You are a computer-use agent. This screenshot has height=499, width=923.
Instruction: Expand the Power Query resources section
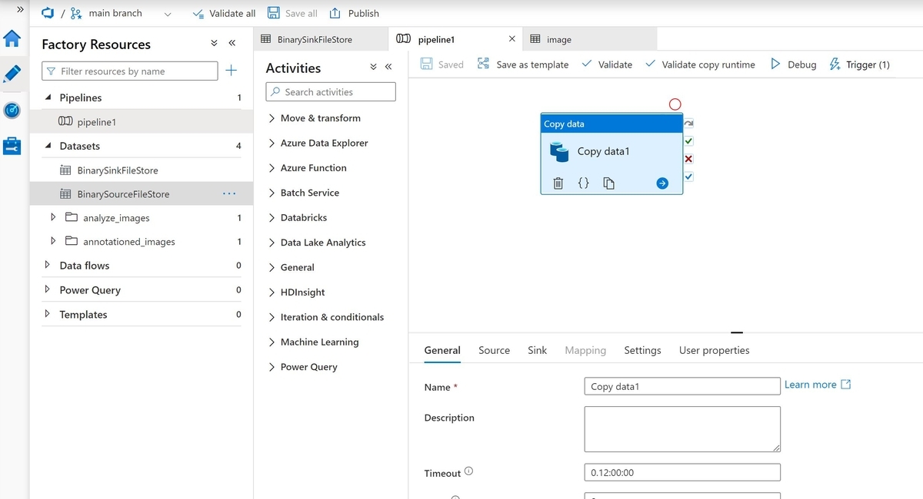pos(48,289)
